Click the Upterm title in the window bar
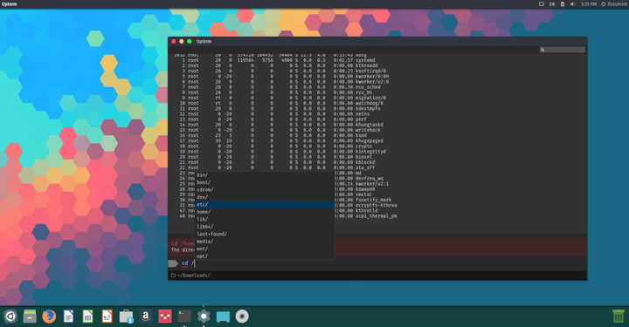This screenshot has width=629, height=327. (204, 41)
